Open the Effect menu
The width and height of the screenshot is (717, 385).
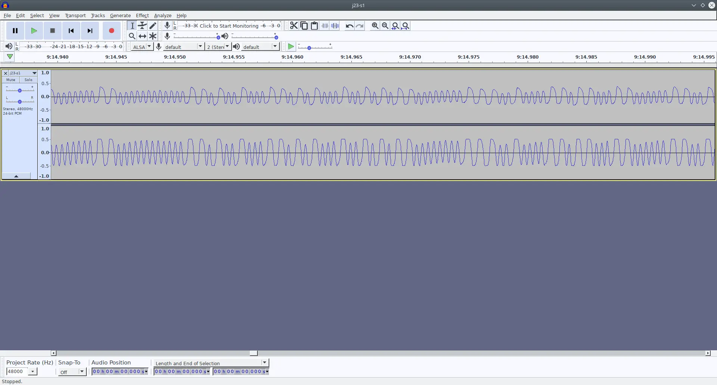(x=142, y=15)
